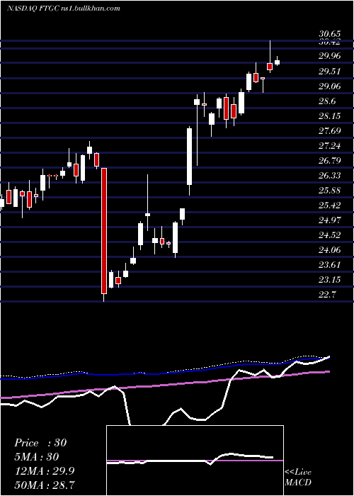Click the 26.79 price level label
The width and height of the screenshot is (354, 496).
click(330, 161)
